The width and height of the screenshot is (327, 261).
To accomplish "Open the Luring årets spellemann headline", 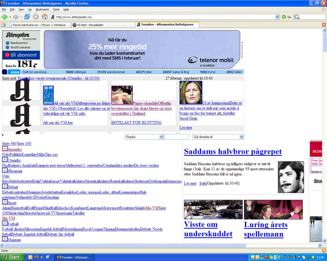I will click(266, 229).
